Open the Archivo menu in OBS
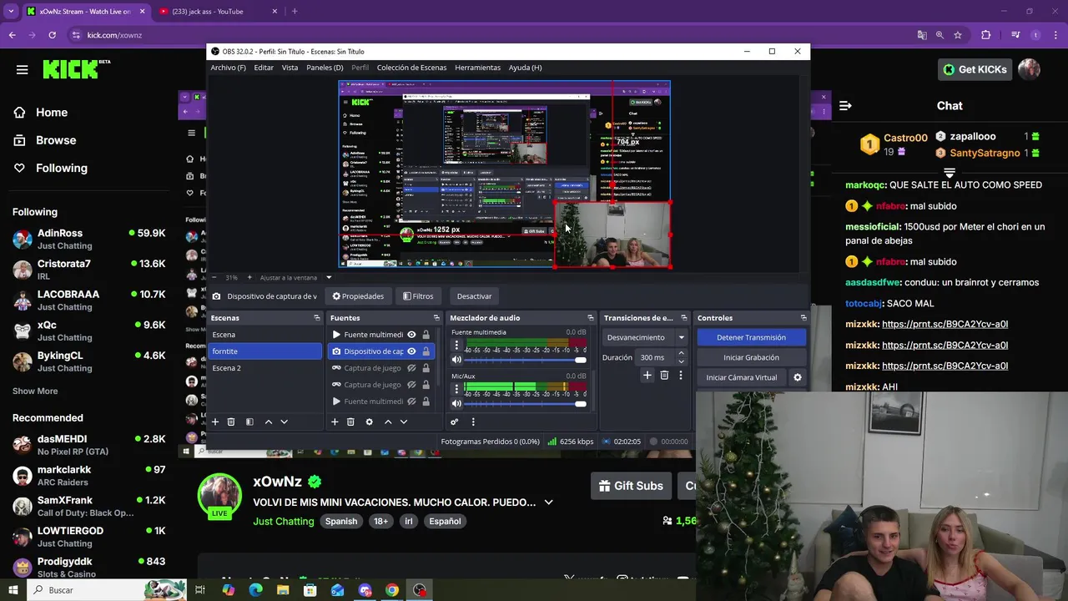 228,68
